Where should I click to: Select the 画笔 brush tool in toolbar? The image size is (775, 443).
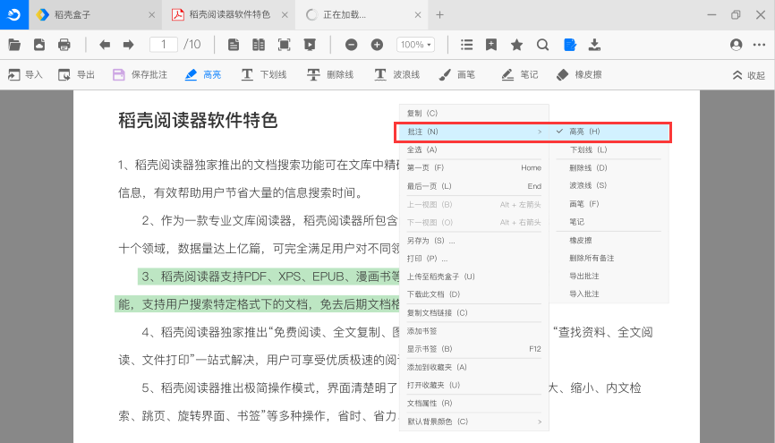coord(457,74)
